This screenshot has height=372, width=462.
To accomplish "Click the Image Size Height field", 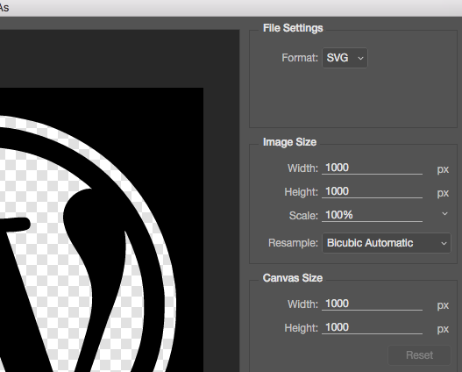I will (x=372, y=192).
